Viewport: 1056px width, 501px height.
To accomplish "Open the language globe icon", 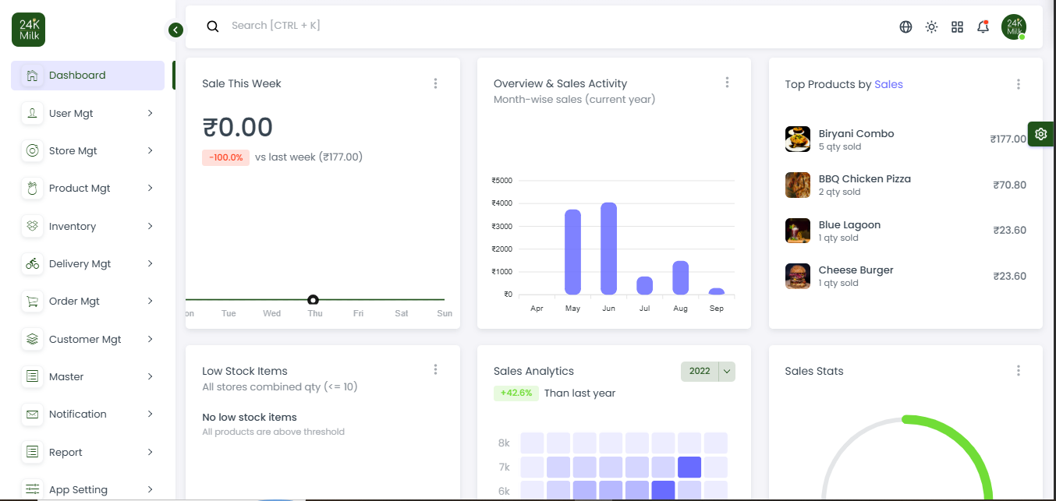I will coord(905,26).
